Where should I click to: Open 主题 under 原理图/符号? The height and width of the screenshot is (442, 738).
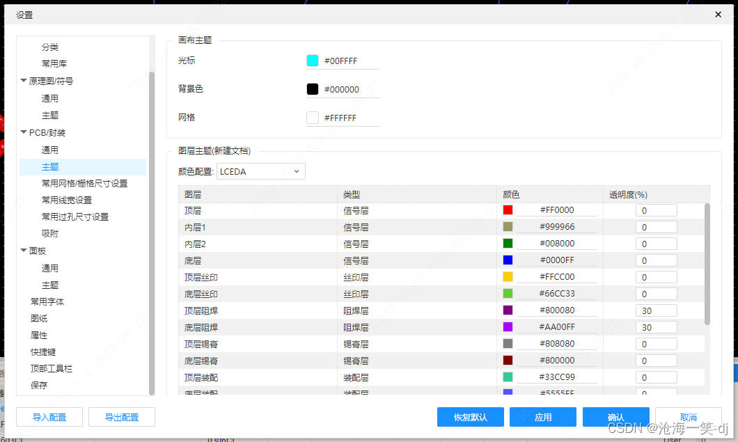point(50,116)
